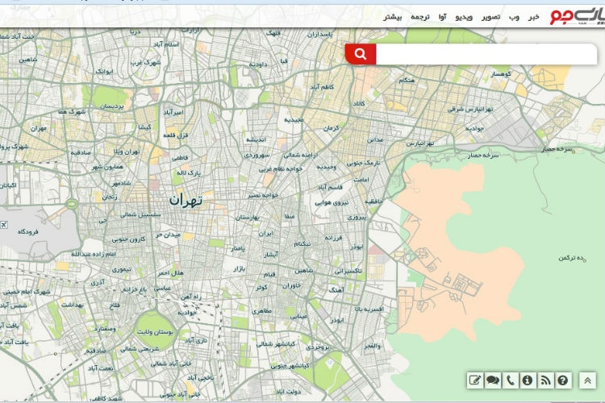Open the question mark help icon
605x403 pixels.
[563, 380]
